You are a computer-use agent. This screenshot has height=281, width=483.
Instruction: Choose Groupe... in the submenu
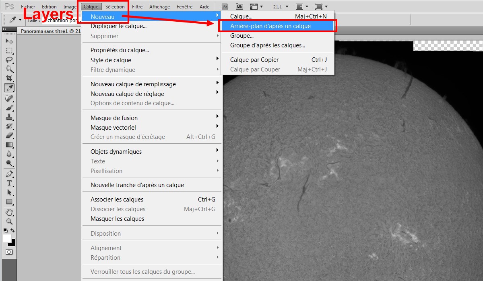(x=278, y=35)
